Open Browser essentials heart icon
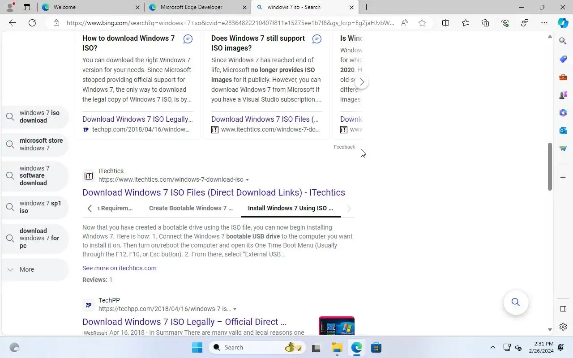The image size is (573, 358). [505, 23]
